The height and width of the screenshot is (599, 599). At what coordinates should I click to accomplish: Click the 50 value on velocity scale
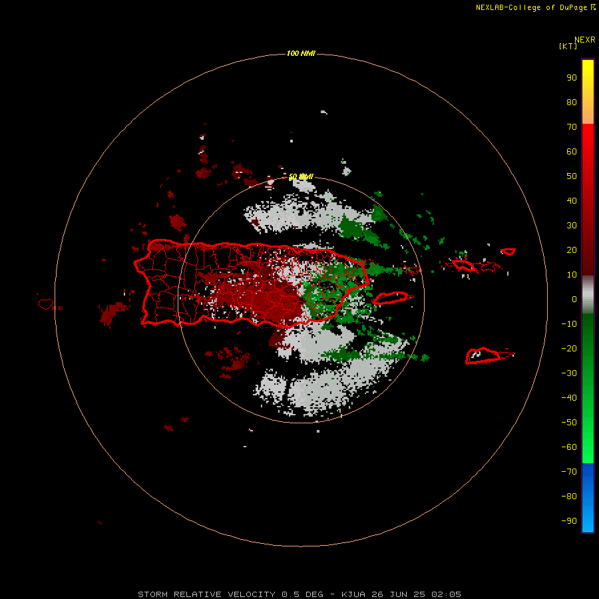coord(572,176)
